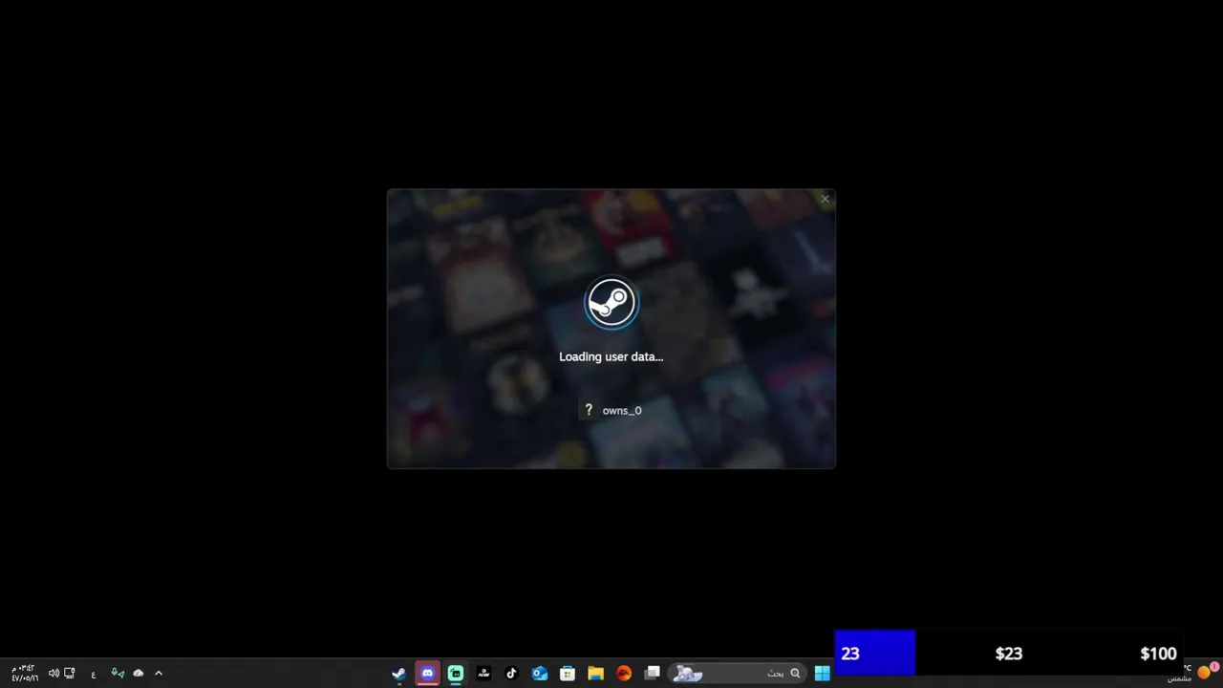Open OneDrive cloud icon in system tray
This screenshot has width=1223, height=688.
[x=139, y=674]
